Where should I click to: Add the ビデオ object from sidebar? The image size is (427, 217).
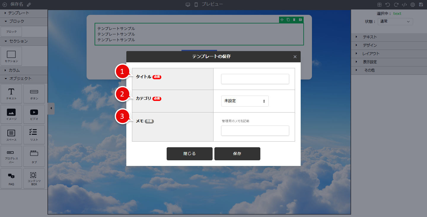(x=34, y=114)
